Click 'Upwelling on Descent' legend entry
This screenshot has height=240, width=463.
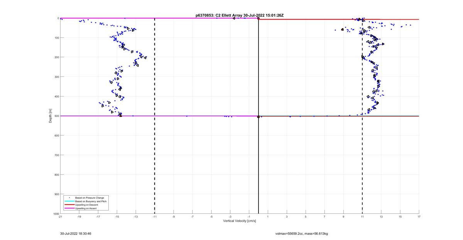(87, 205)
